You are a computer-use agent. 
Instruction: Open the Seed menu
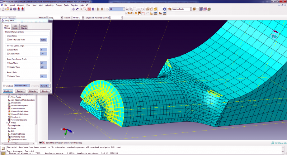point(34,5)
